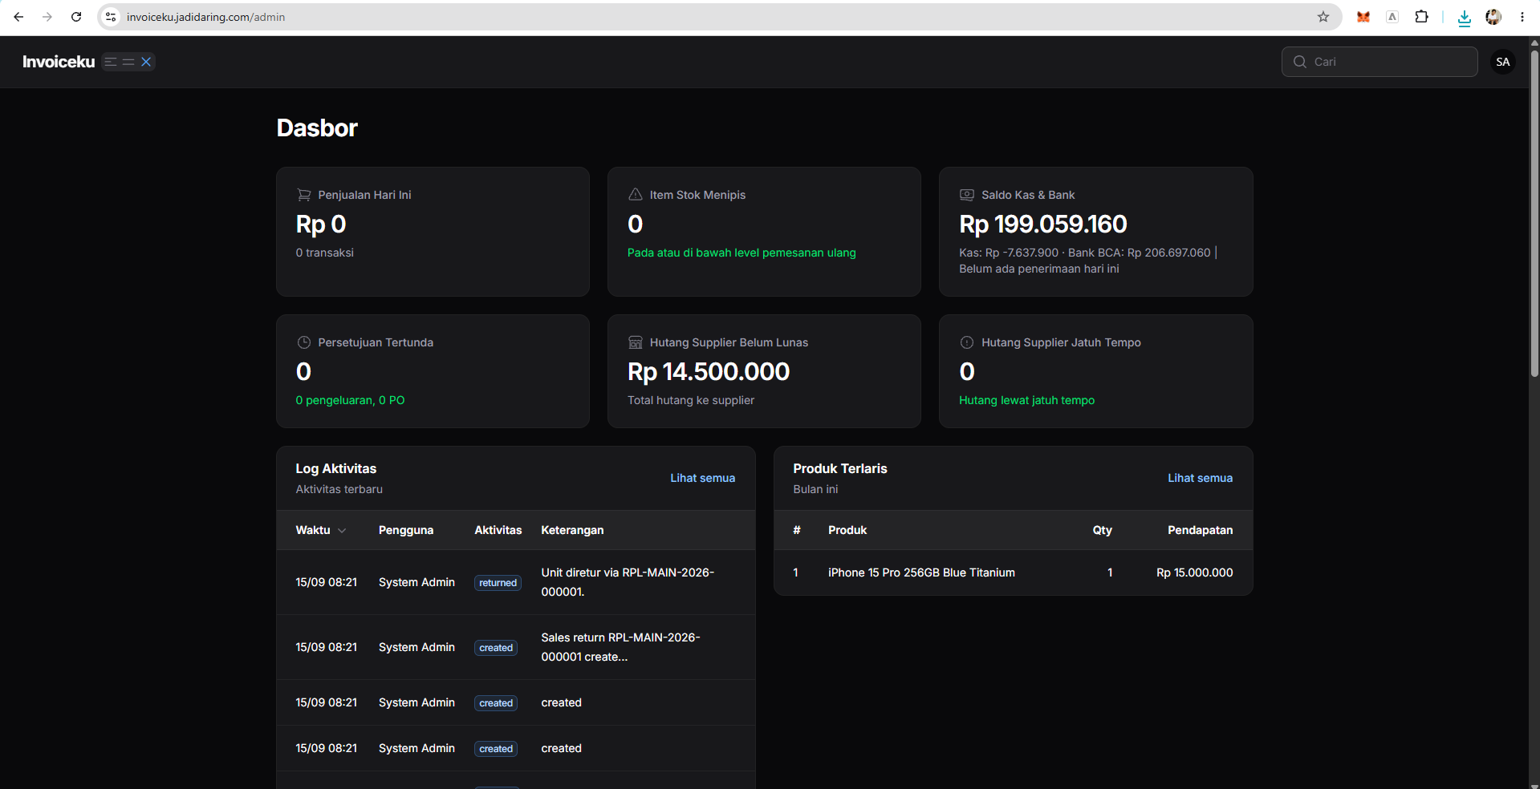Click the 'returned' activity badge
The height and width of the screenshot is (789, 1540).
click(498, 583)
